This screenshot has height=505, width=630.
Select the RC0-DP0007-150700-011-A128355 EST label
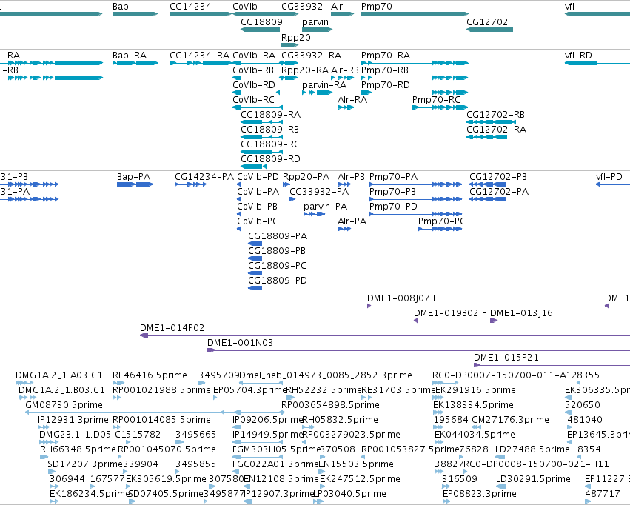(516, 375)
